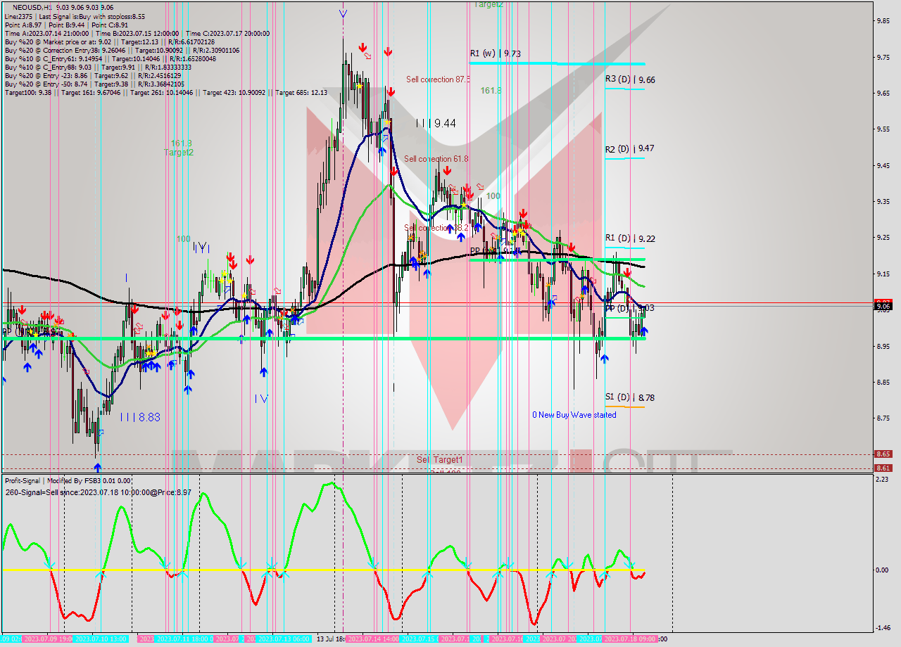
Task: Click the 'Sell correction 61.8' label
Action: [x=436, y=159]
